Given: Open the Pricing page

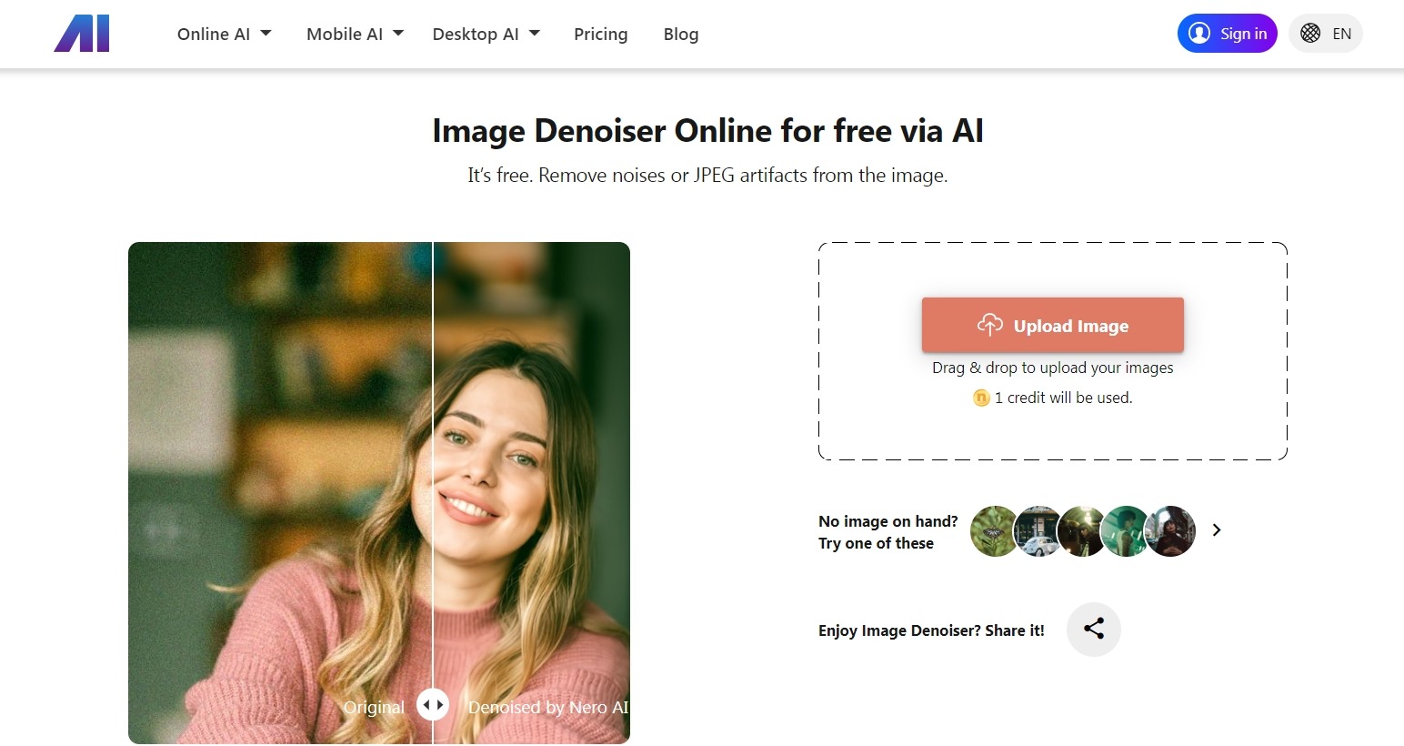Looking at the screenshot, I should click(x=600, y=34).
